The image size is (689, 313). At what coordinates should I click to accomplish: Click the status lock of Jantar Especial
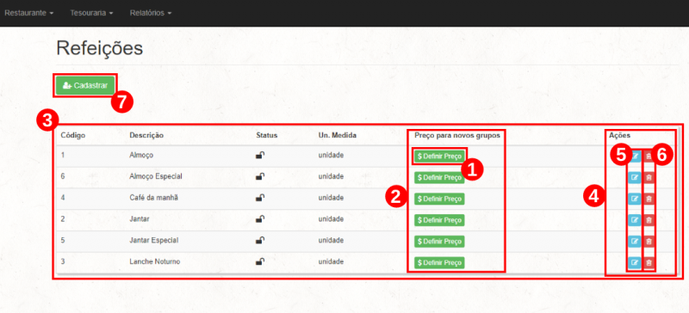[x=260, y=241]
